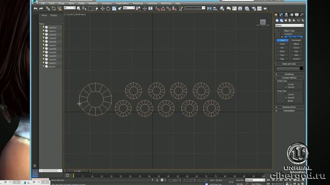Open the Customize menu
Viewport: 330px width, 185px height.
[x=152, y=4]
